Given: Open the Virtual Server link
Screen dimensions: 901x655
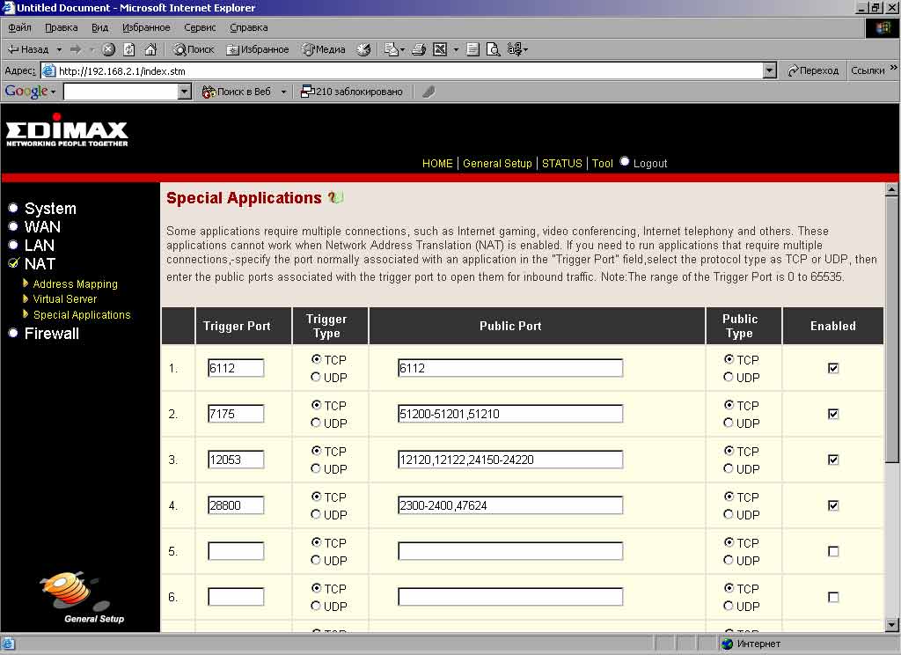Looking at the screenshot, I should point(64,299).
